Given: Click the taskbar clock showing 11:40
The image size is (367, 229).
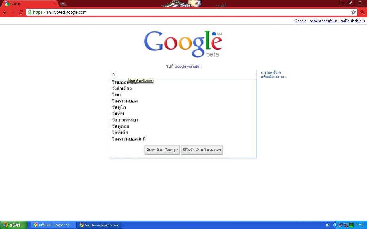Looking at the screenshot, I should (x=359, y=225).
